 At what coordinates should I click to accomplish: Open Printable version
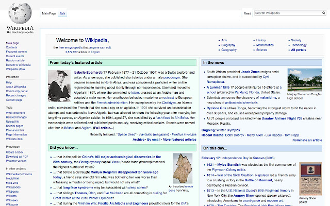pos(16,161)
